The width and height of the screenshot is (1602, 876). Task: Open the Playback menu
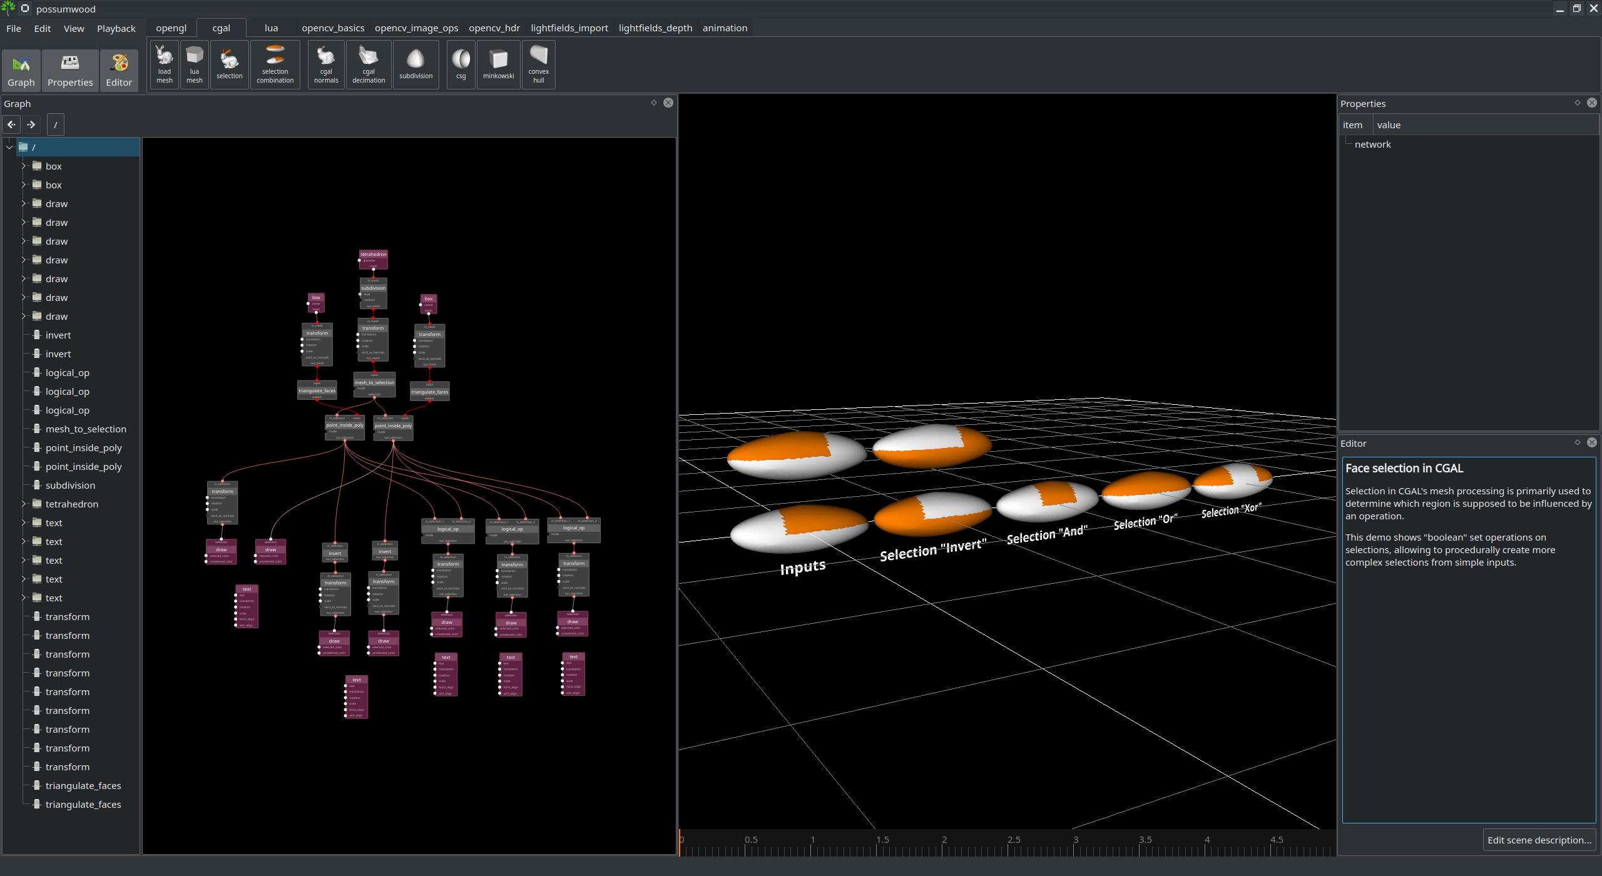pyautogui.click(x=116, y=29)
